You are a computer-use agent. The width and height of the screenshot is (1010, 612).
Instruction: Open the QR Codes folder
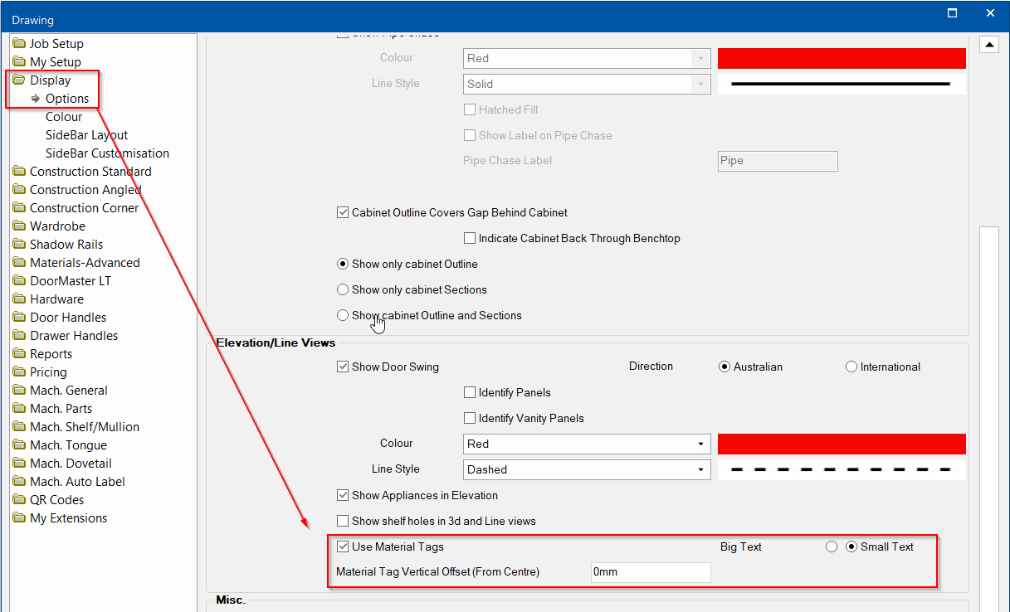[48, 500]
